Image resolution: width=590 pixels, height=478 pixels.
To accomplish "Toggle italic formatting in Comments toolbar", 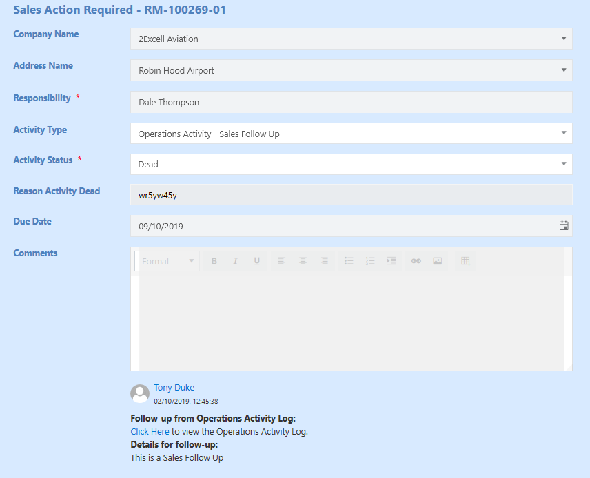I will click(x=236, y=261).
